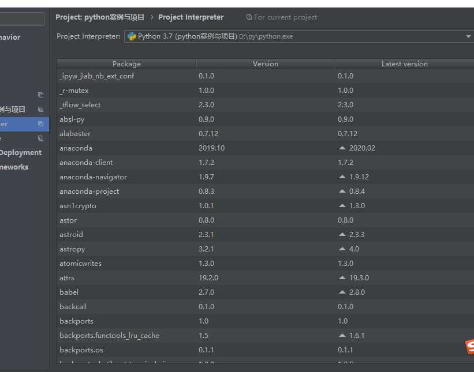
Task: Click the Project Interpreter breadcrumb
Action: (191, 17)
